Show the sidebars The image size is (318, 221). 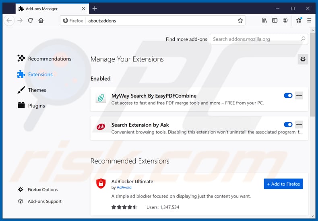point(275,20)
